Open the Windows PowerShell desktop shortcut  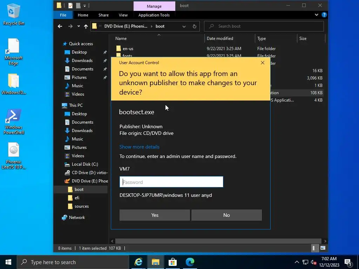(14, 122)
